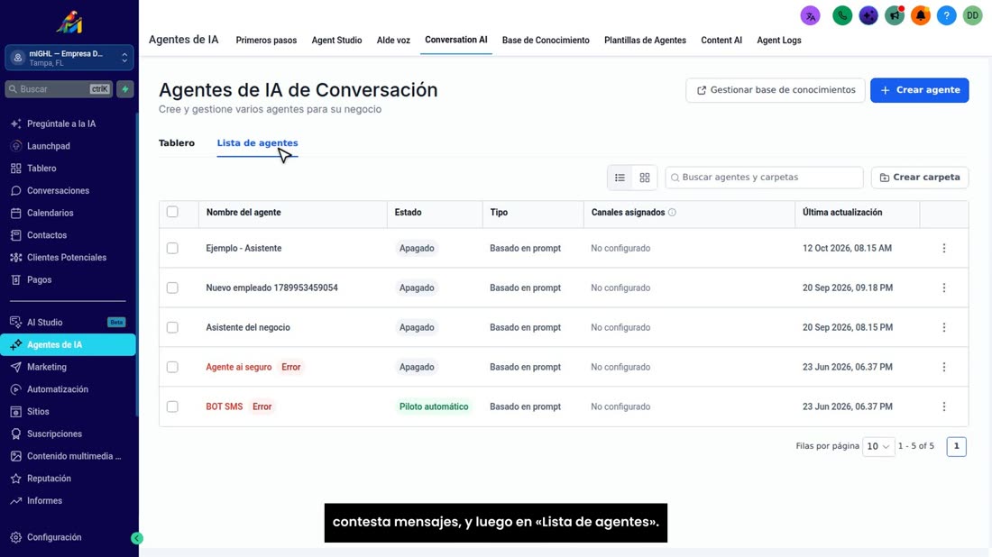The width and height of the screenshot is (992, 557).
Task: Switch to grid view icon
Action: tap(645, 178)
